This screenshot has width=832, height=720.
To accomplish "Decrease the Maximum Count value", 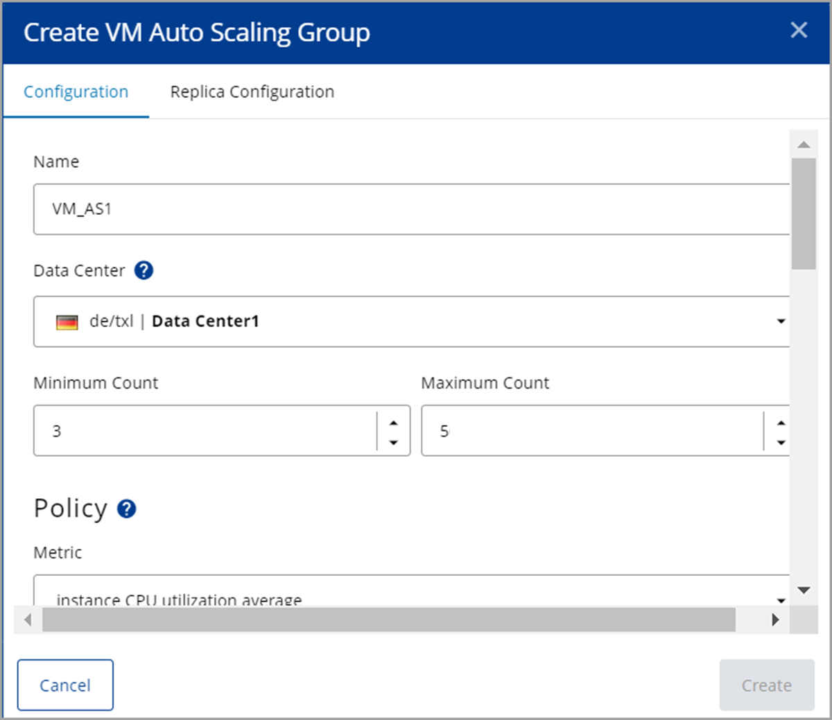I will [781, 442].
